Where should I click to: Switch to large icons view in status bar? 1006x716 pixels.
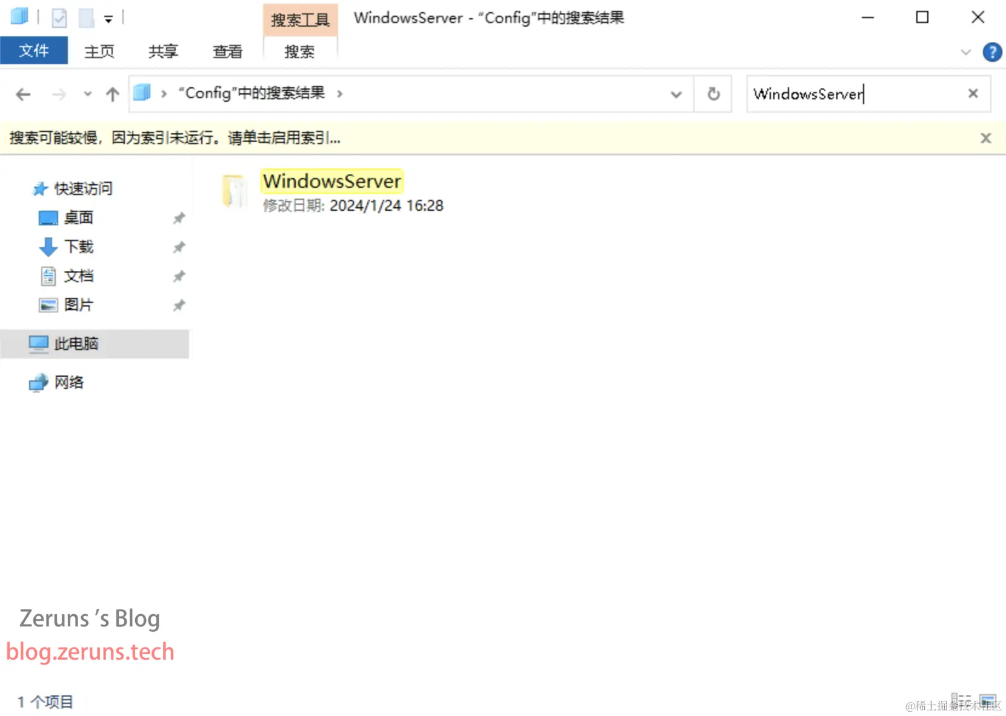tap(988, 701)
